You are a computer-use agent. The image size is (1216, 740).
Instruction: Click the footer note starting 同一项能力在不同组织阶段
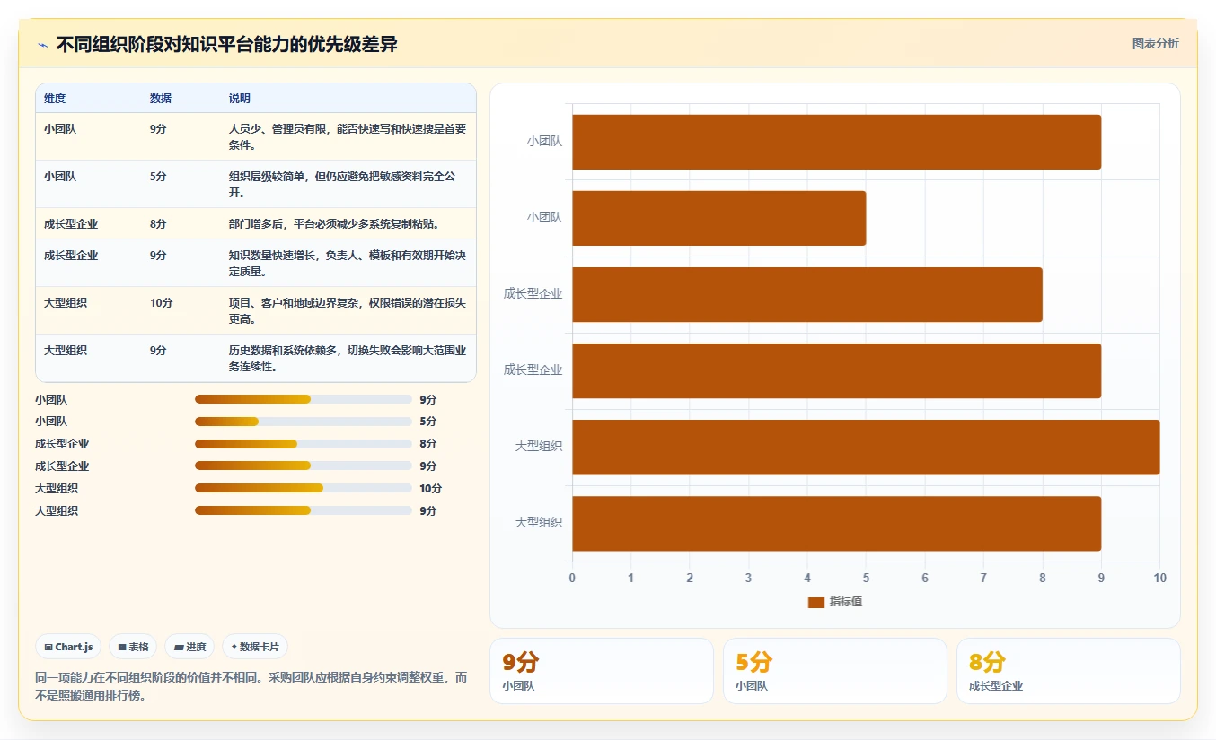point(251,686)
